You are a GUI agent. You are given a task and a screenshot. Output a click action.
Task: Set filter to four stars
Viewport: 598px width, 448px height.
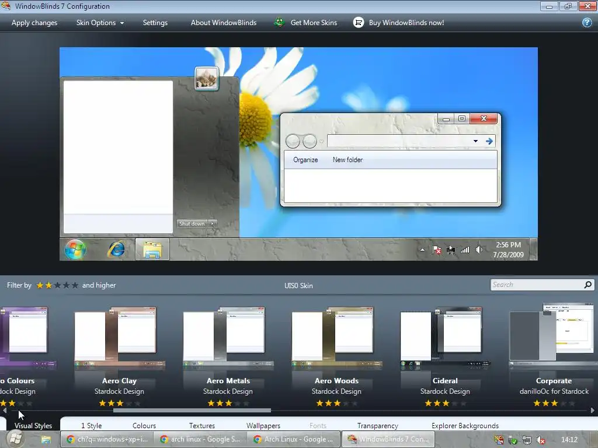[x=66, y=285]
